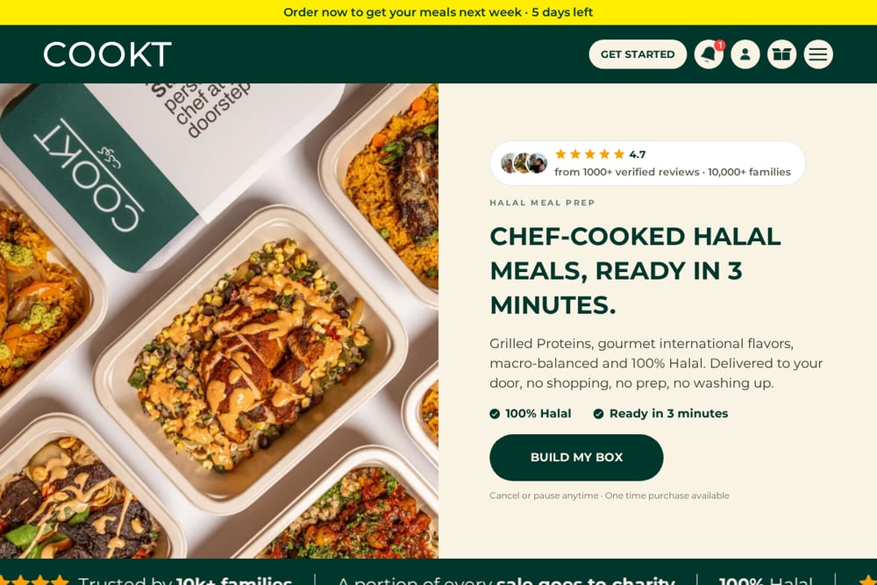877x585 pixels.
Task: Click the center chicken corn meal tray
Action: click(x=250, y=358)
